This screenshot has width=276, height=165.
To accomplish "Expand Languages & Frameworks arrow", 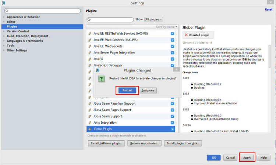I will (x=4, y=41).
